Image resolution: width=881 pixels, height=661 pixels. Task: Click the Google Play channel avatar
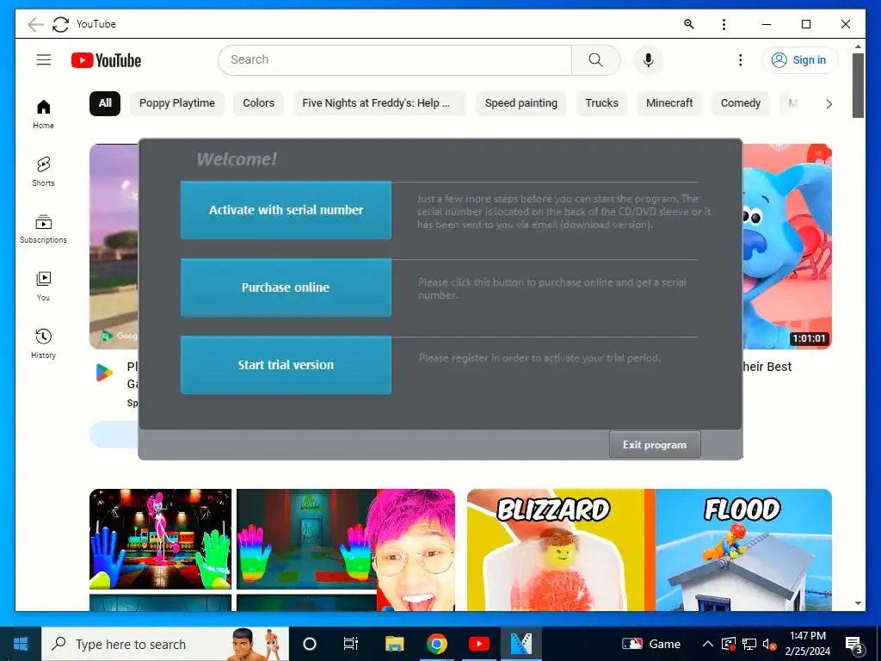coord(104,373)
